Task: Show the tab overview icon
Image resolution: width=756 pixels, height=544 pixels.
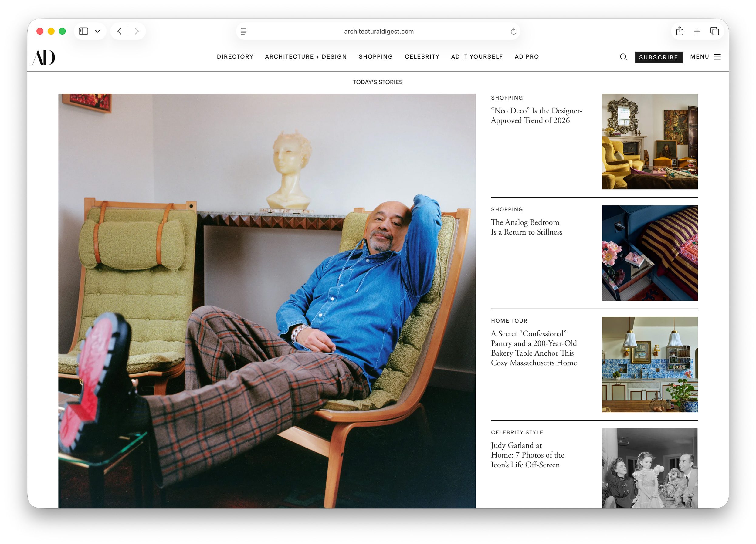Action: 714,31
